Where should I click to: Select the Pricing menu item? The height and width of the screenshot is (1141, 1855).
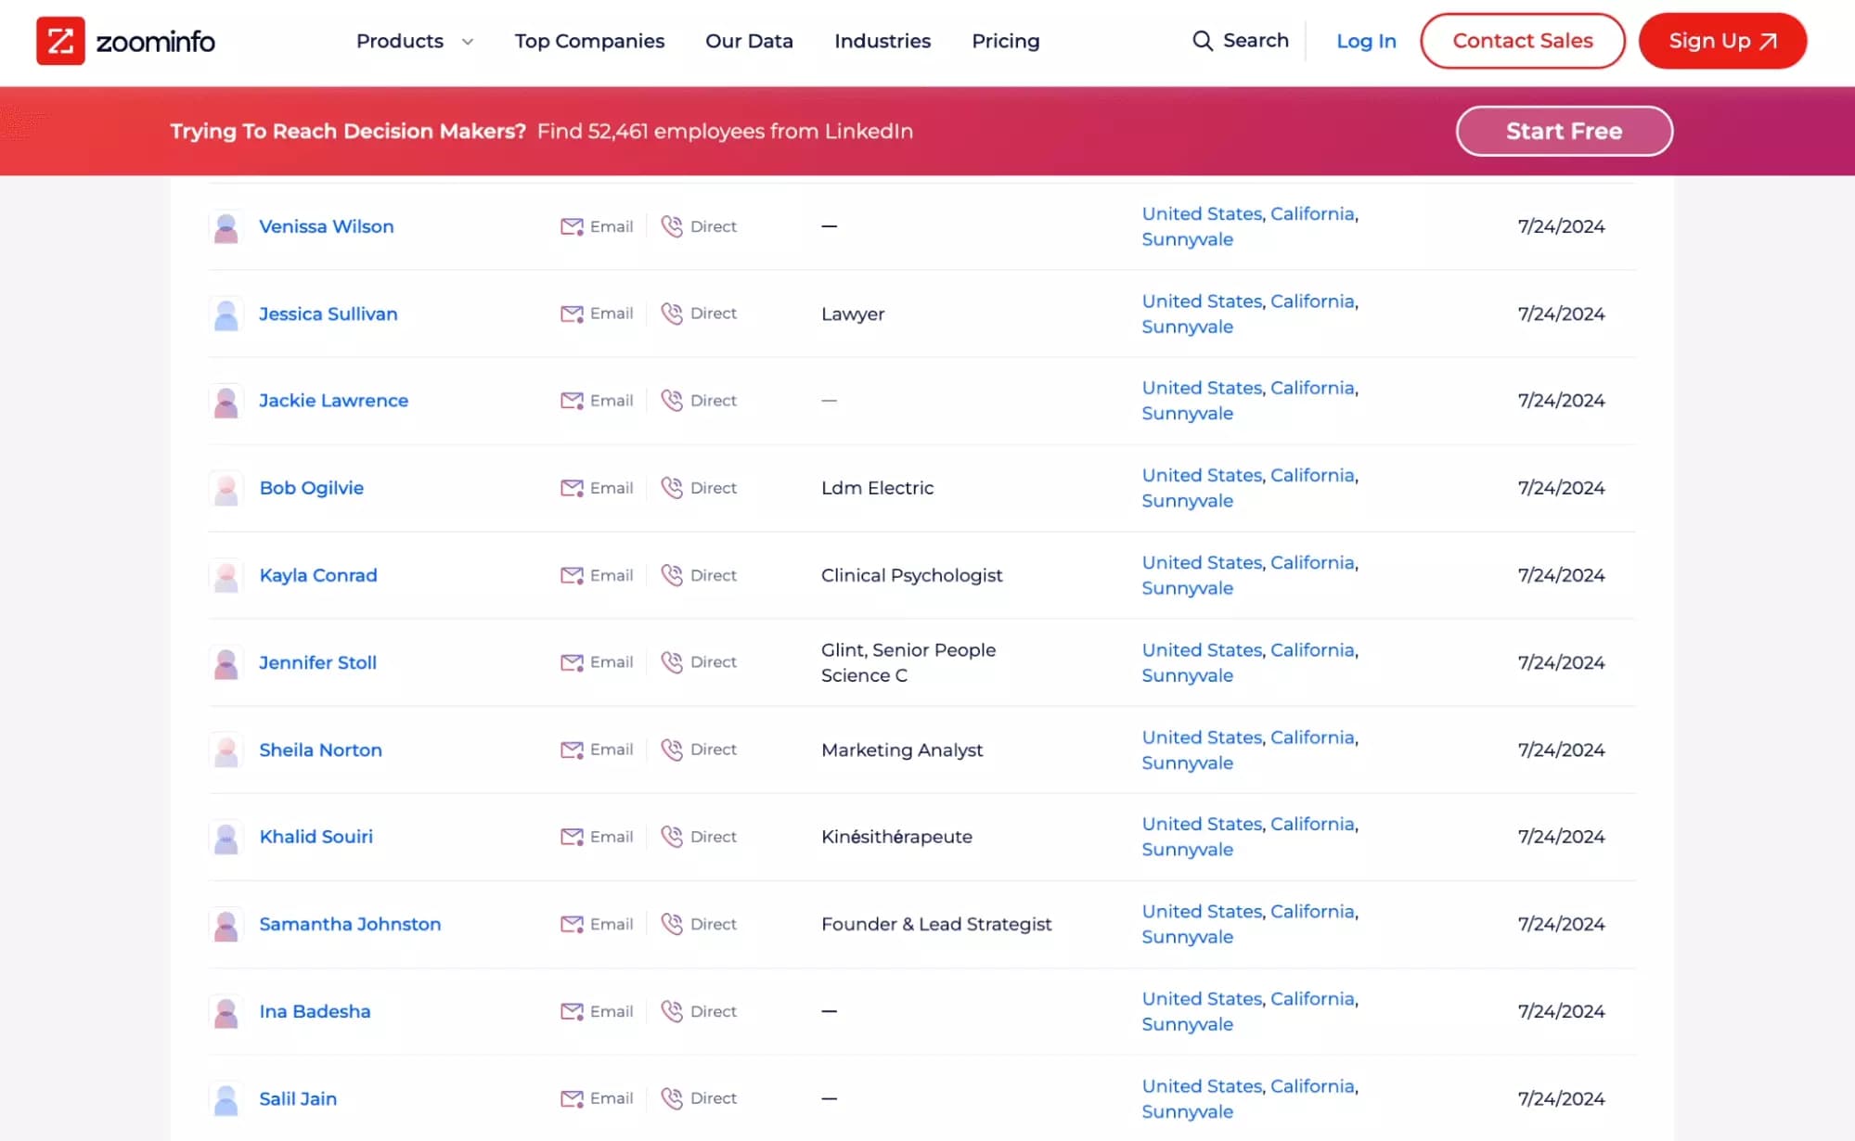(x=1005, y=41)
